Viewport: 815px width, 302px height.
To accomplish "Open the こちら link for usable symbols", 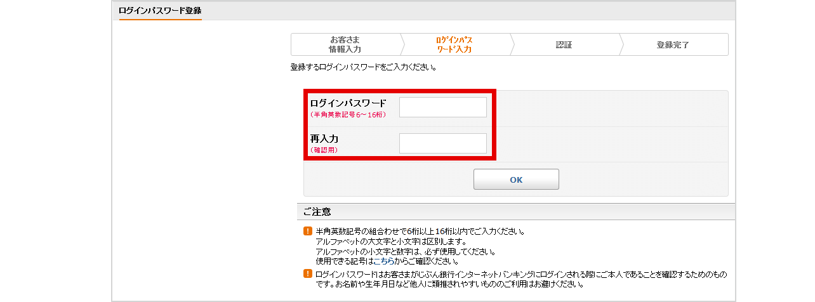I will pos(383,261).
